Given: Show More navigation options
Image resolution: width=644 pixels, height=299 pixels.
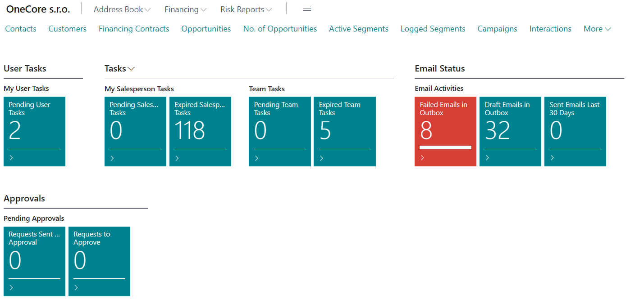Looking at the screenshot, I should click(597, 29).
